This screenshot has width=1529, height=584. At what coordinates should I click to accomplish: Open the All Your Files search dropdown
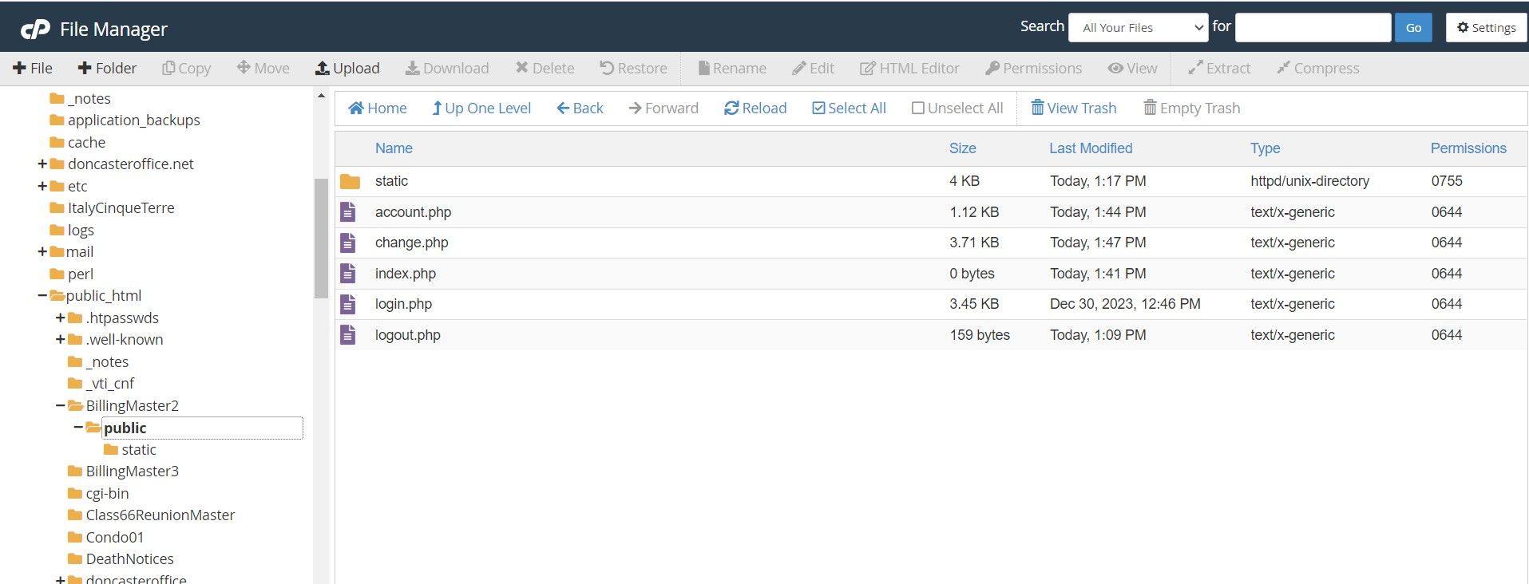click(1139, 28)
